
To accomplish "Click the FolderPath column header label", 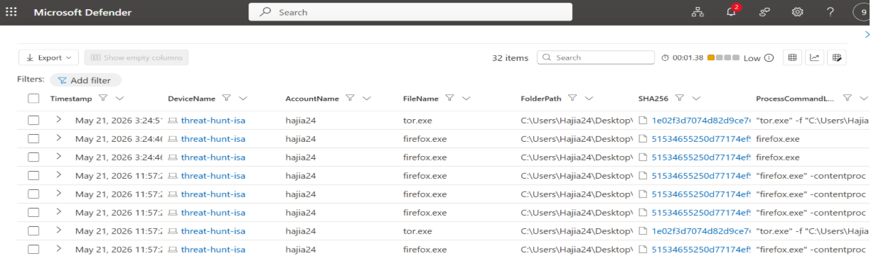I will tap(542, 99).
